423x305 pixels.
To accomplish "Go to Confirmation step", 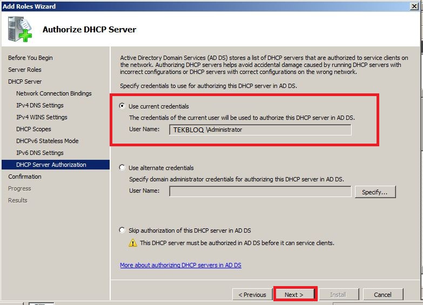I will (25, 177).
